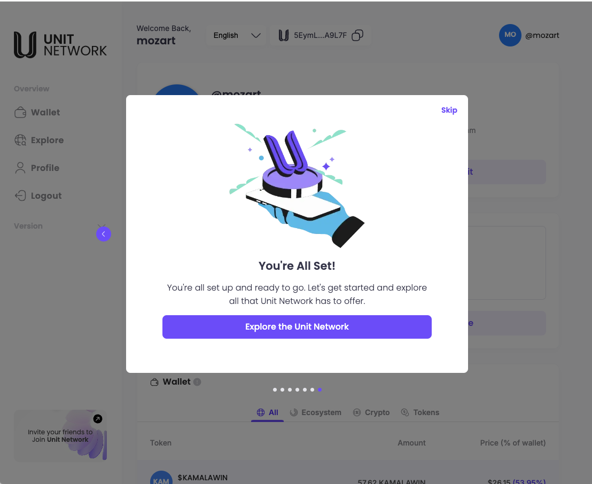The image size is (592, 484).
Task: Click the MO avatar circle
Action: tap(510, 35)
